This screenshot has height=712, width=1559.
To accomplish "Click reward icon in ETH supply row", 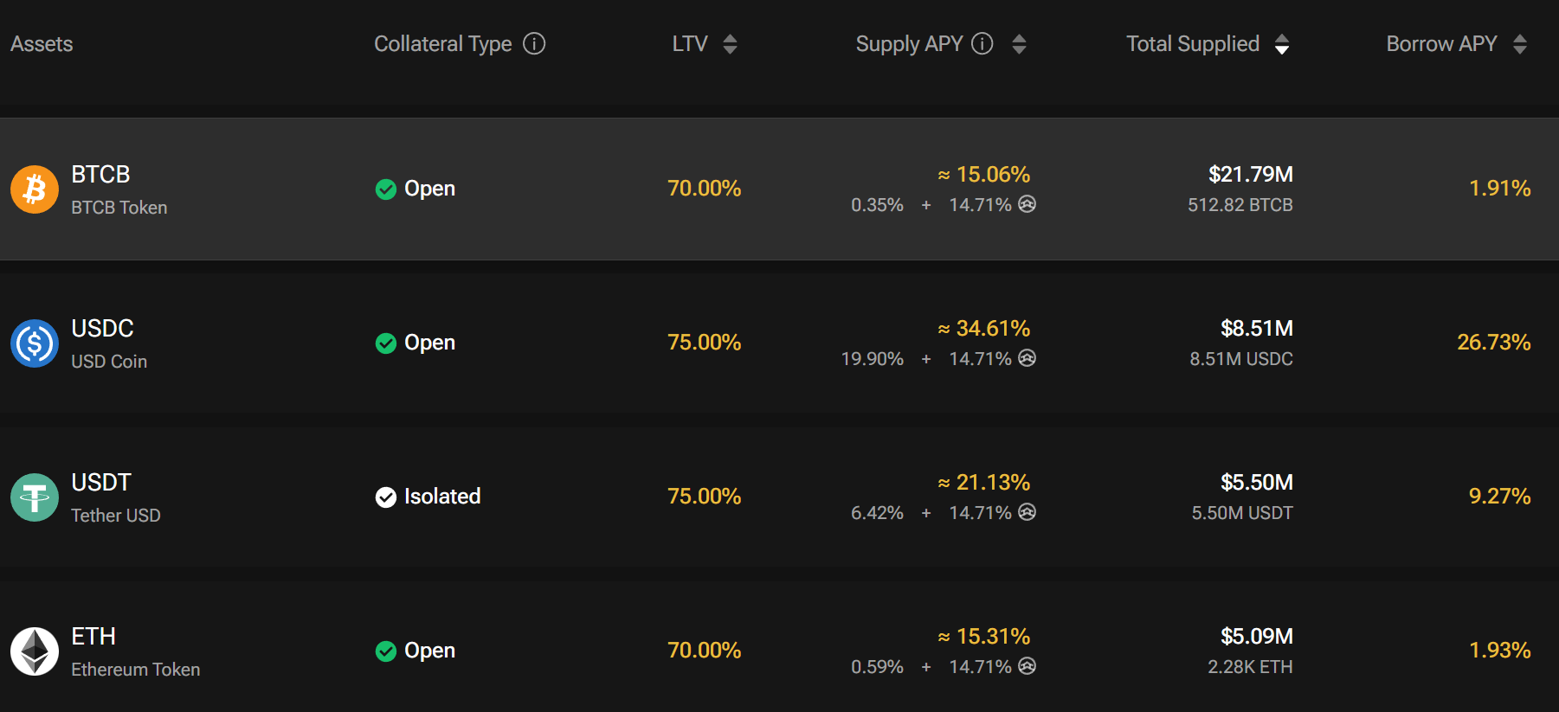I will 1027,666.
